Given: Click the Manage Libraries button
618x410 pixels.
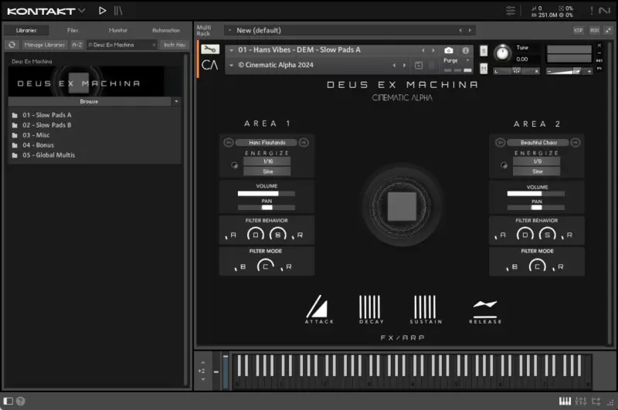Looking at the screenshot, I should (45, 45).
